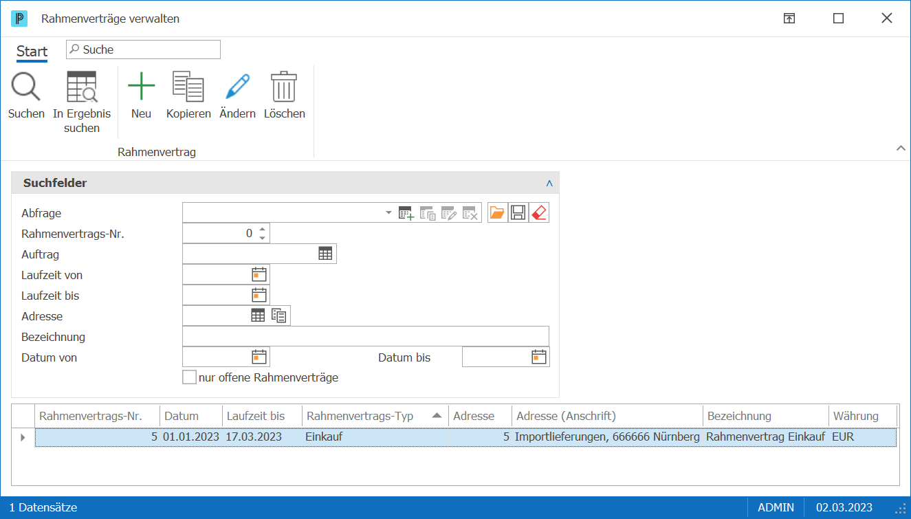The image size is (911, 519).
Task: Create a new Rahmenvertrag with Neu
Action: tap(141, 87)
